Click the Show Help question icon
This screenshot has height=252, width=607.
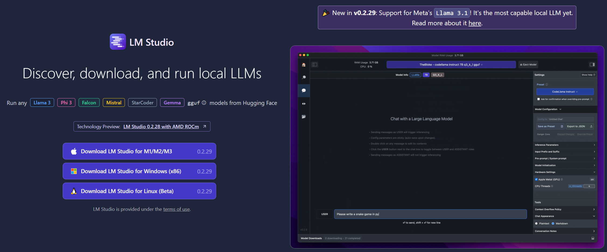[594, 75]
